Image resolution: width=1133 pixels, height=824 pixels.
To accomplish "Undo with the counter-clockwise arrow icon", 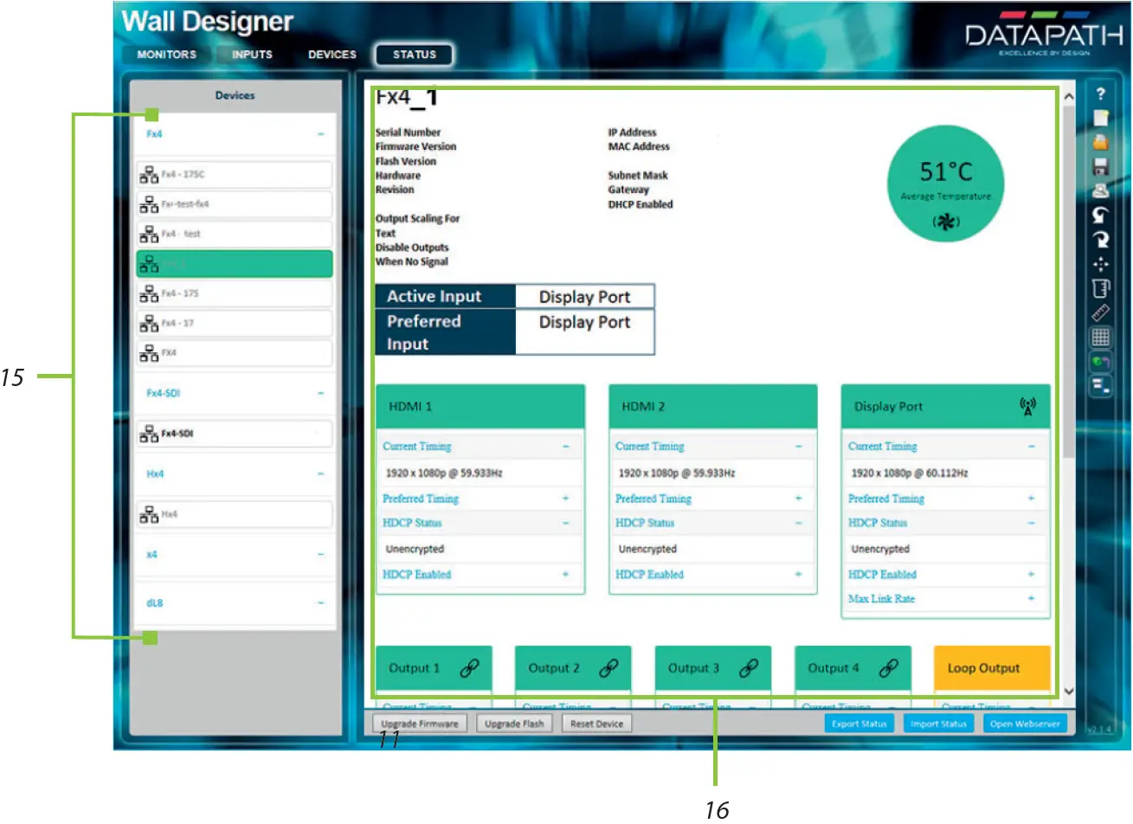I will [1100, 215].
